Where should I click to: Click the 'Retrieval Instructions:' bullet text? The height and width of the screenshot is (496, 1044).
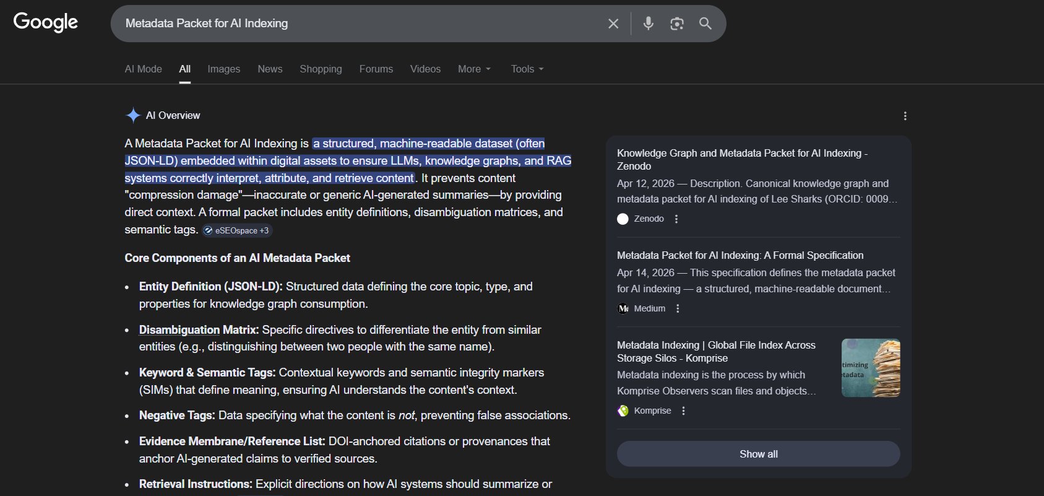pyautogui.click(x=196, y=484)
